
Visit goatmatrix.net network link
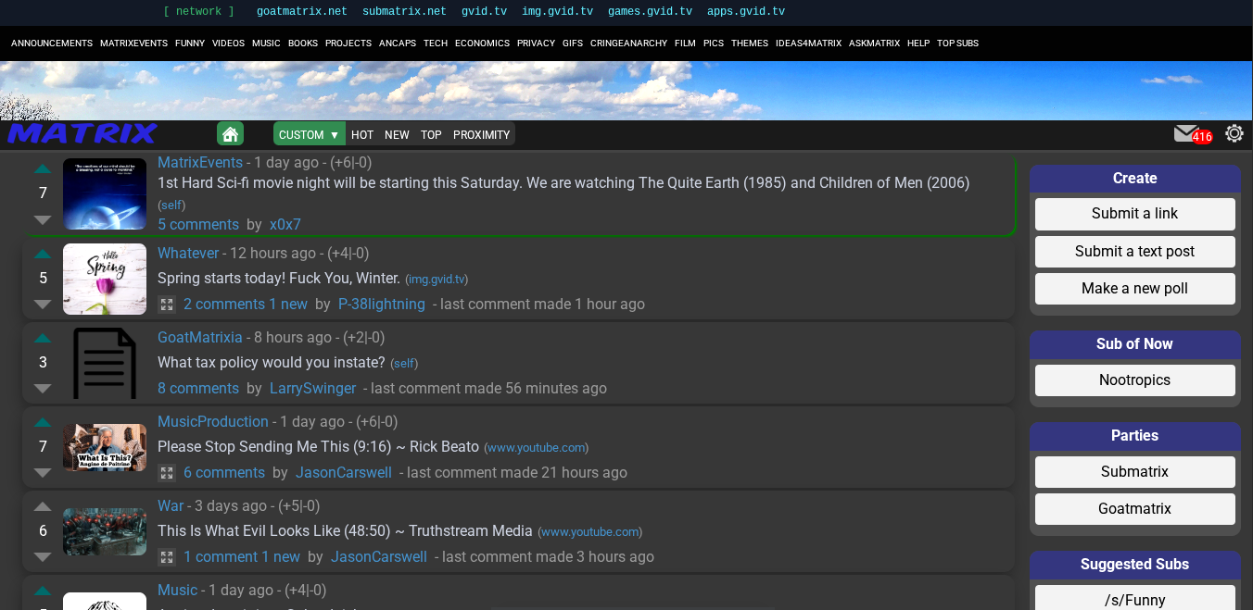point(302,12)
